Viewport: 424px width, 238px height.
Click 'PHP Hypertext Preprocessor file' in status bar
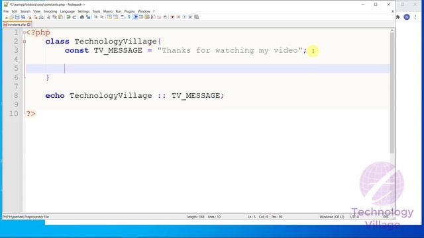(x=26, y=217)
